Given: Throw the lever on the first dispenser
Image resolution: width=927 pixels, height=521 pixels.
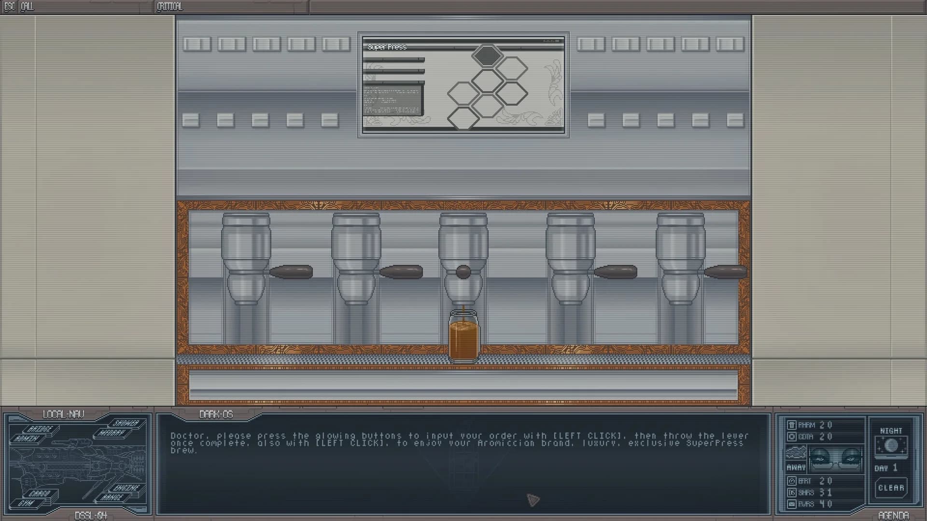Looking at the screenshot, I should point(291,272).
